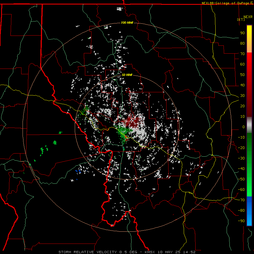Image resolution: width=254 pixels, height=254 pixels.
Task: Click the -50 value on velocity scale
Action: [241, 179]
